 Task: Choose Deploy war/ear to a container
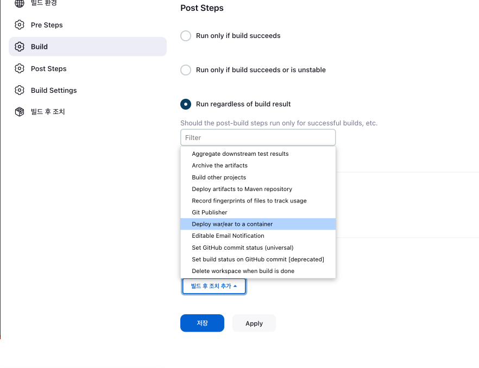(x=232, y=224)
